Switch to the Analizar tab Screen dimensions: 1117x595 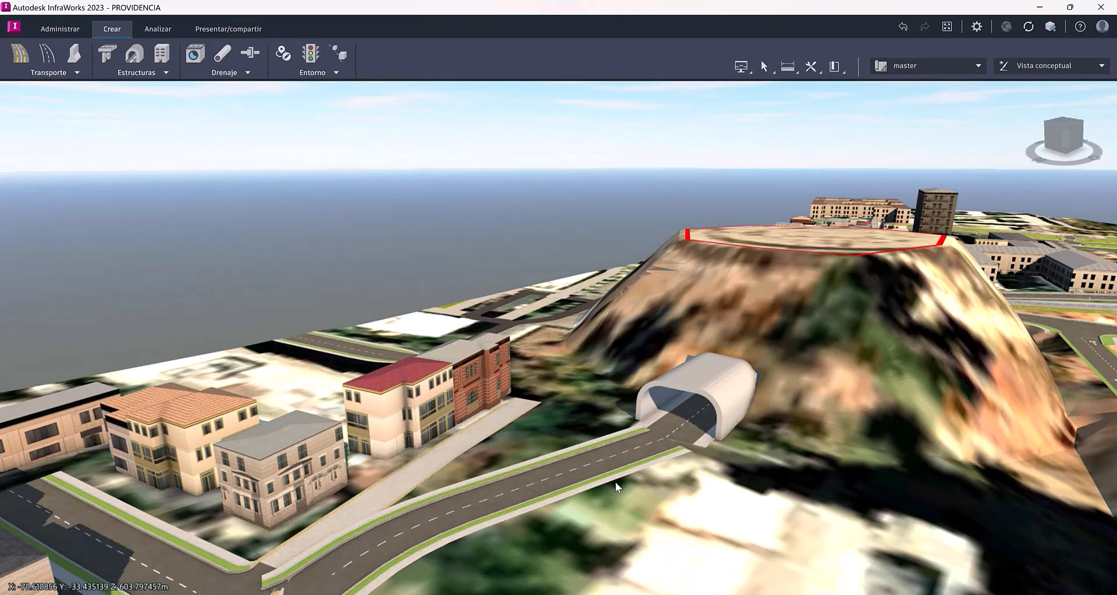[157, 28]
